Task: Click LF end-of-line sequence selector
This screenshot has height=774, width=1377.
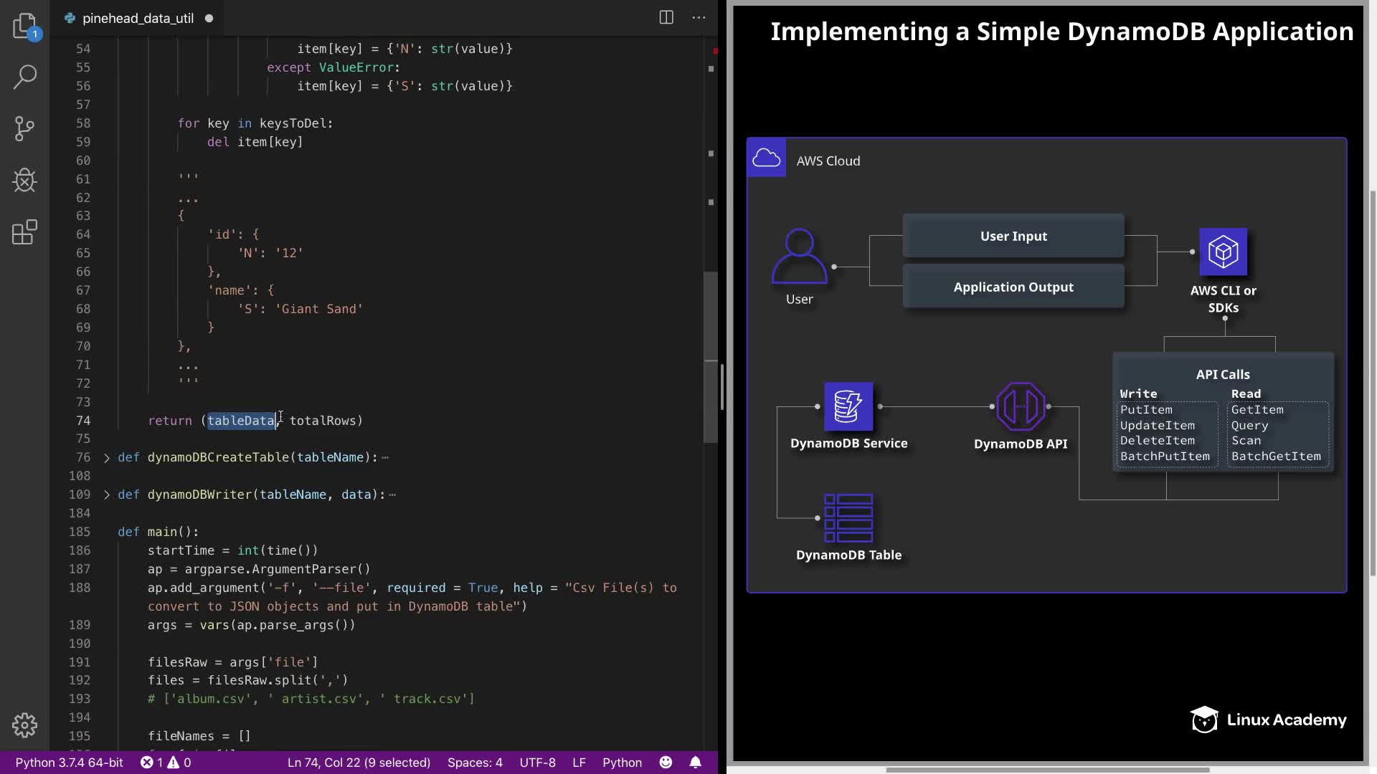Action: point(579,763)
